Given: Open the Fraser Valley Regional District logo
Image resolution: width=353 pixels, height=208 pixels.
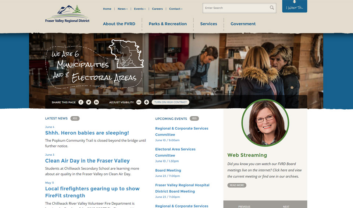Looking at the screenshot, I should coord(67,14).
